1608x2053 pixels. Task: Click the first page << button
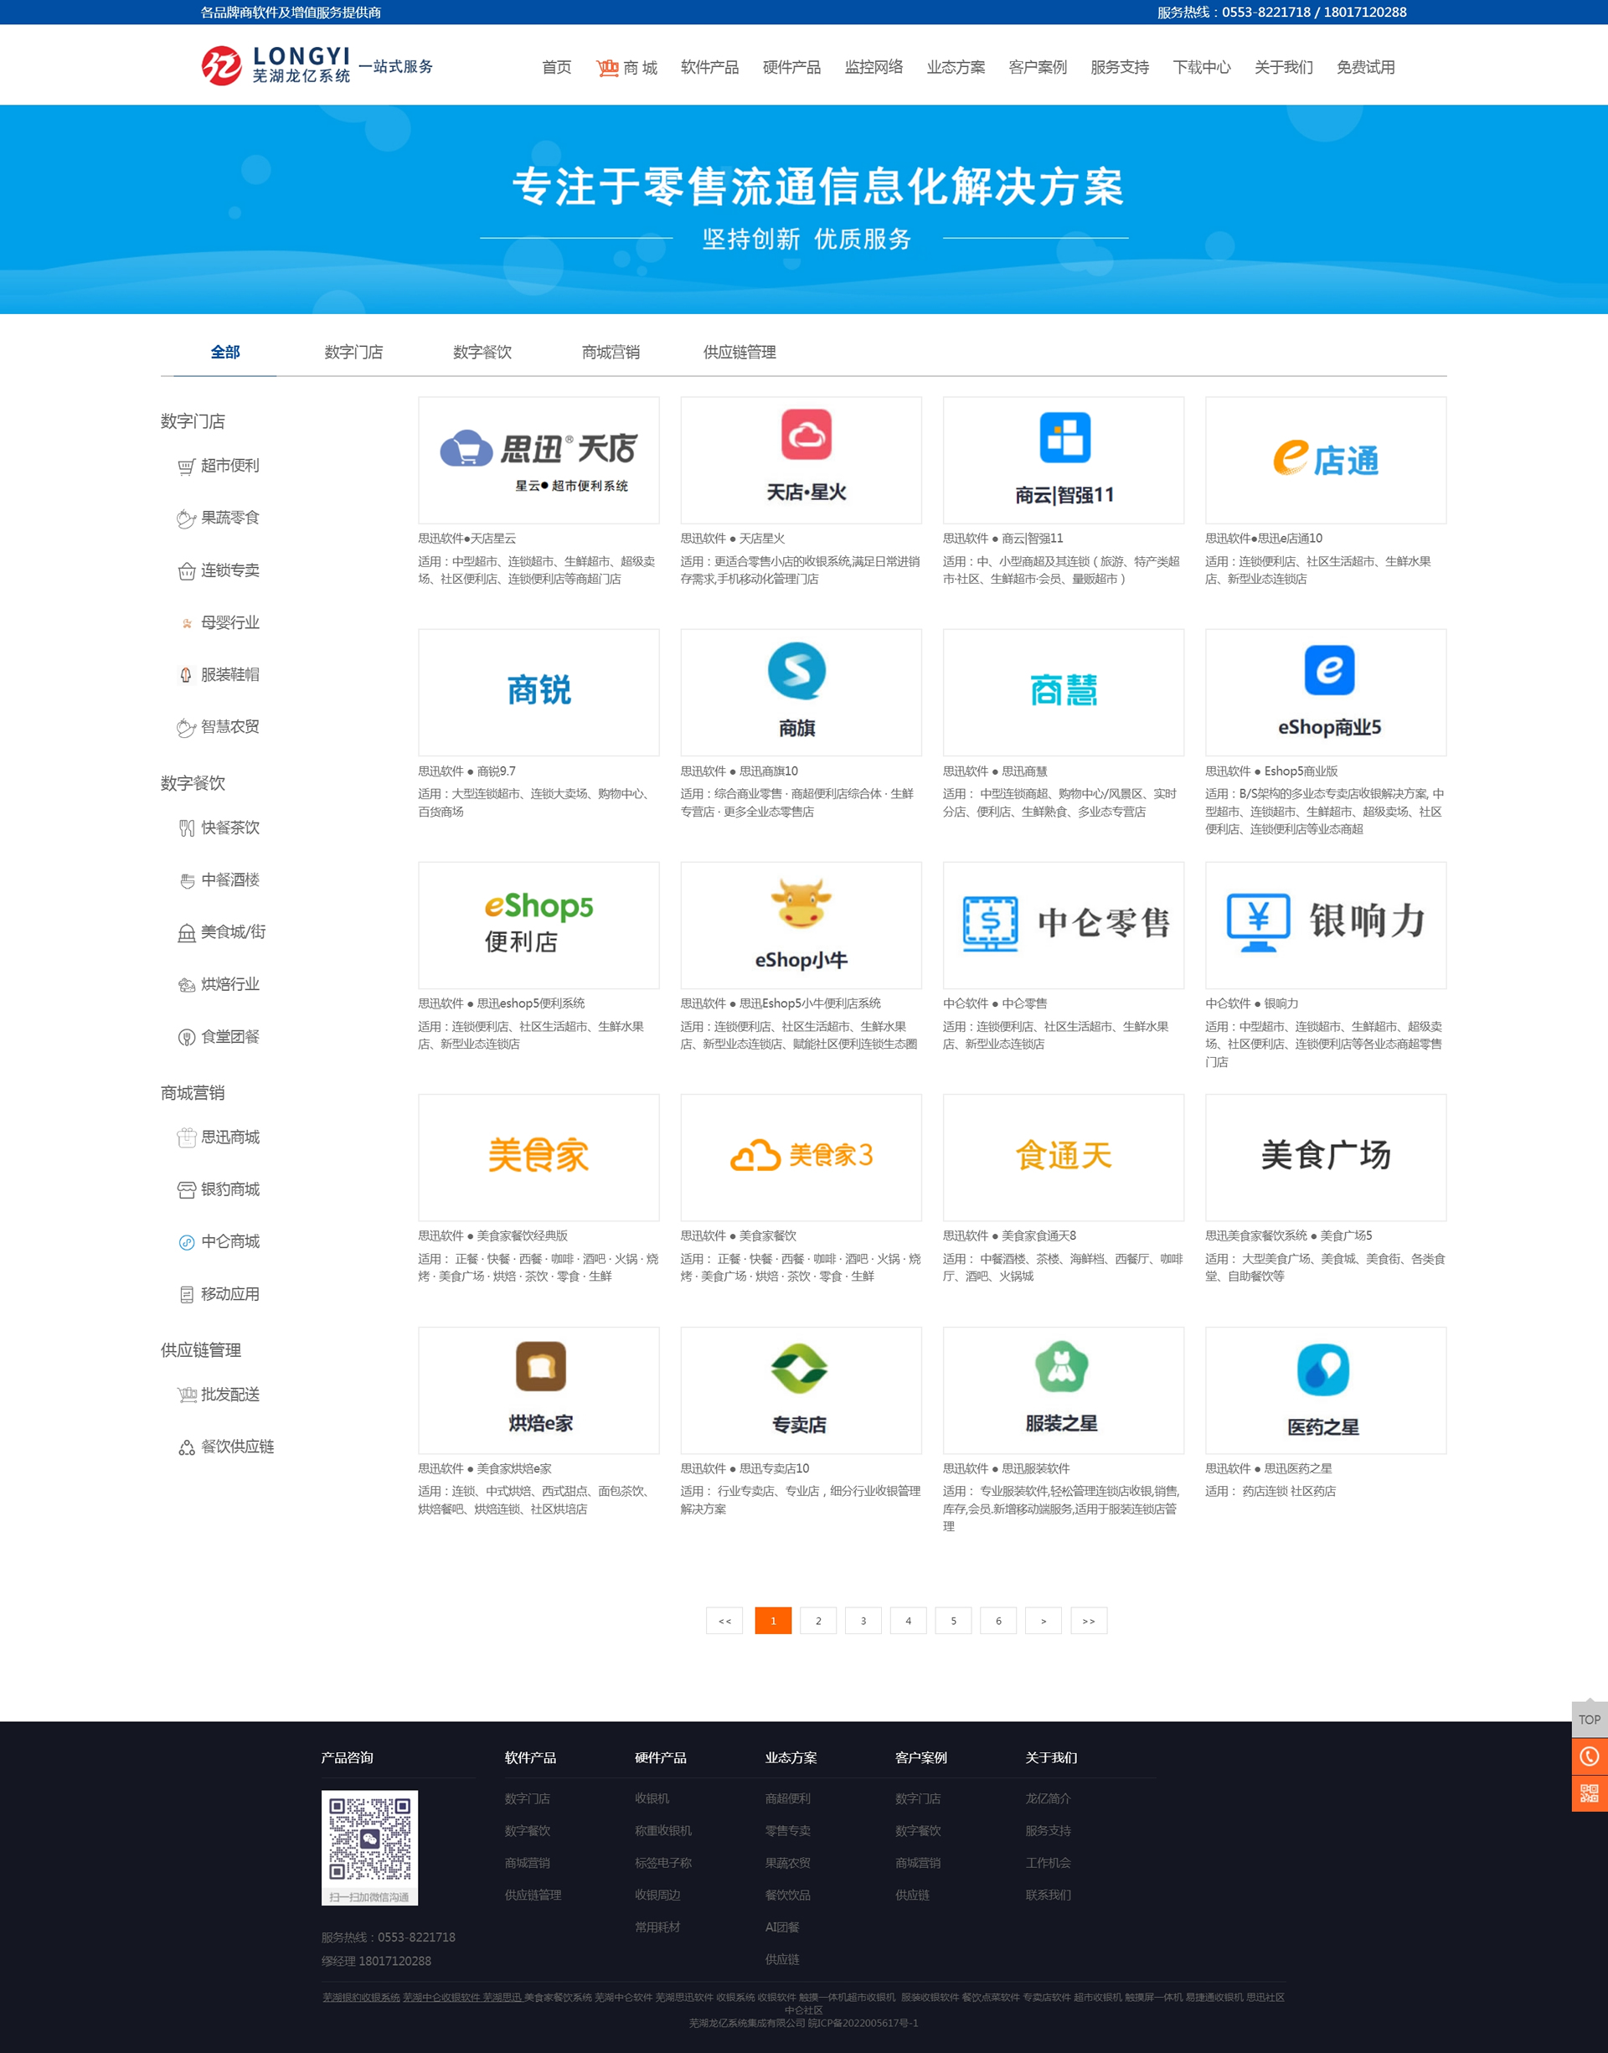[724, 1620]
